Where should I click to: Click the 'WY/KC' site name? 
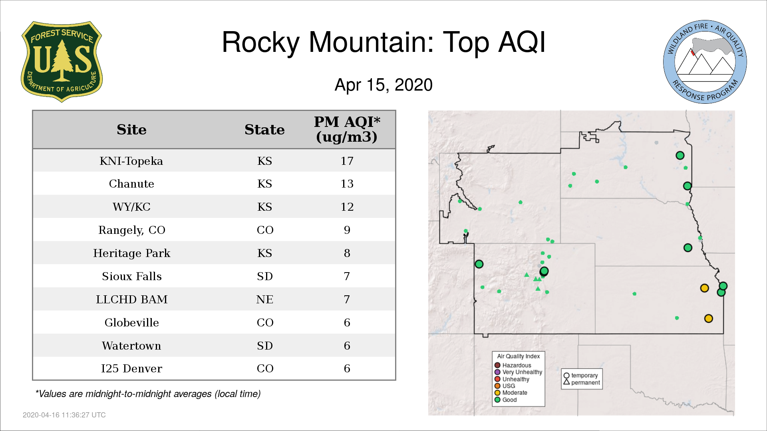coord(131,207)
